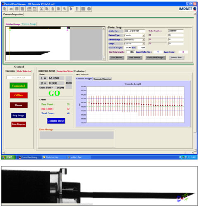Click the blue Run play arrow icon
The width and height of the screenshot is (198, 207).
tap(71, 9)
